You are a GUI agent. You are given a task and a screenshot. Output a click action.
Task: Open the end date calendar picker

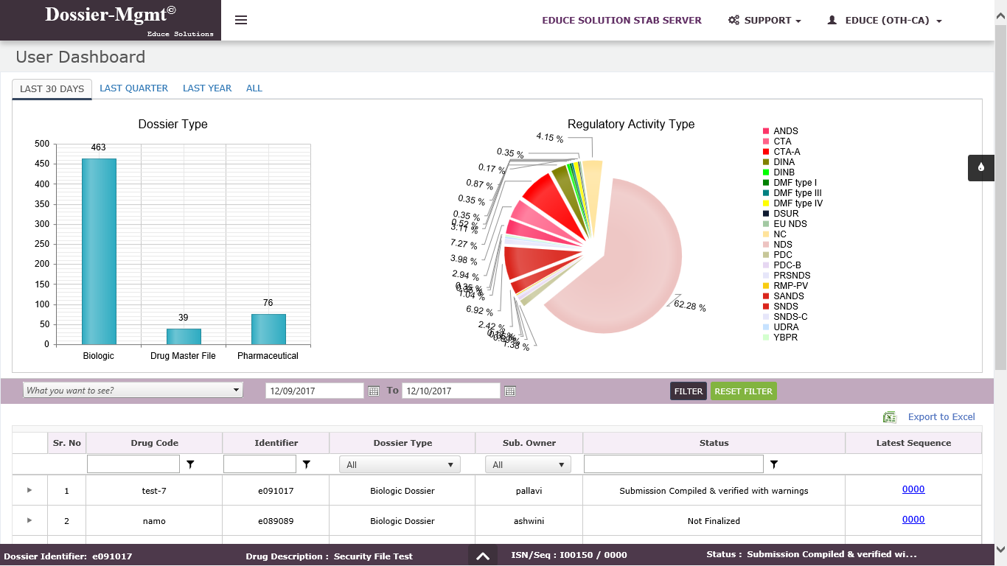pyautogui.click(x=510, y=391)
